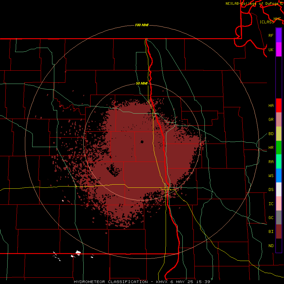
Task: Click the UK magenta legend swatch
Action: [x=279, y=50]
